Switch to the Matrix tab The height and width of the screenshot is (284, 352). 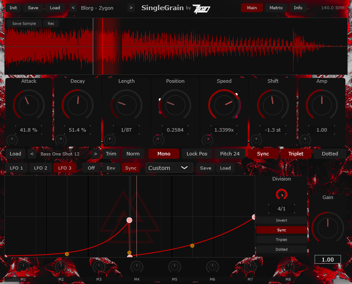pyautogui.click(x=275, y=7)
